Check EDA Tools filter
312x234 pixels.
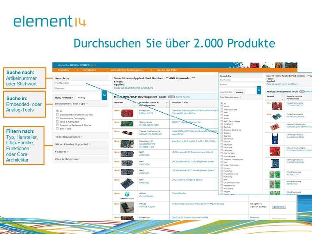pos(57,129)
